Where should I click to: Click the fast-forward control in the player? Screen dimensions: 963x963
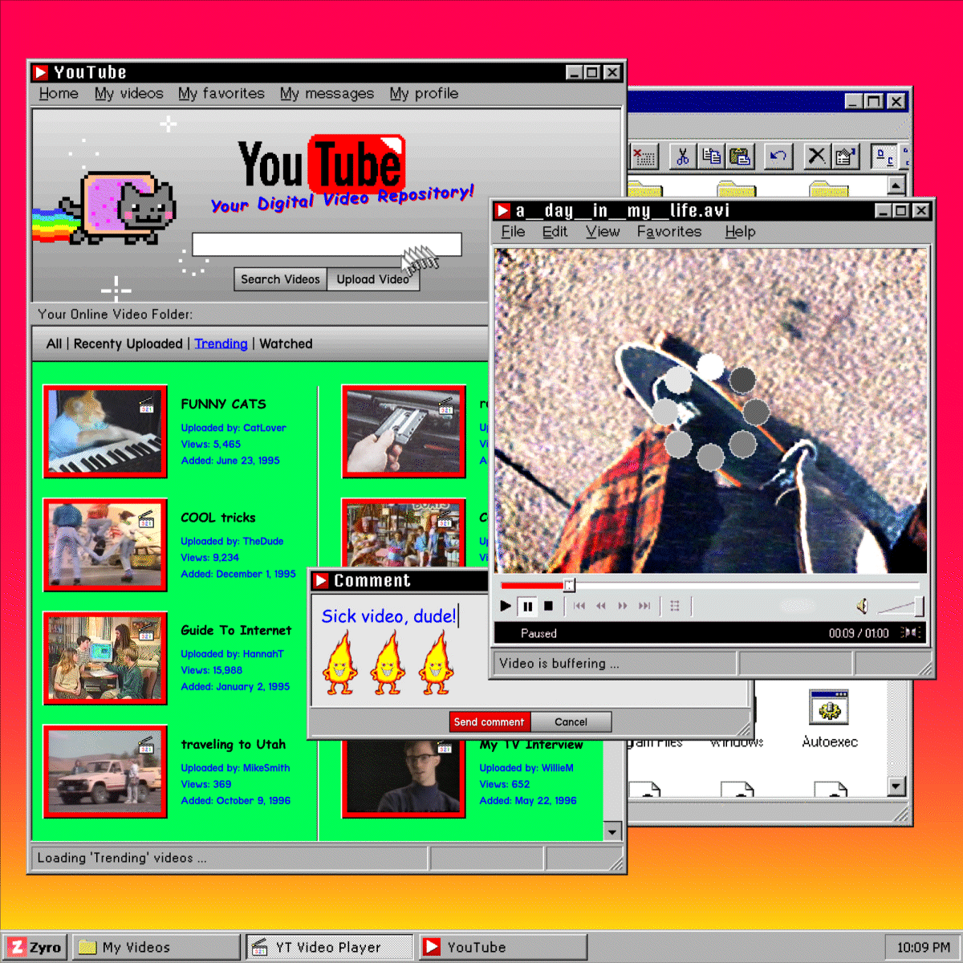[623, 606]
